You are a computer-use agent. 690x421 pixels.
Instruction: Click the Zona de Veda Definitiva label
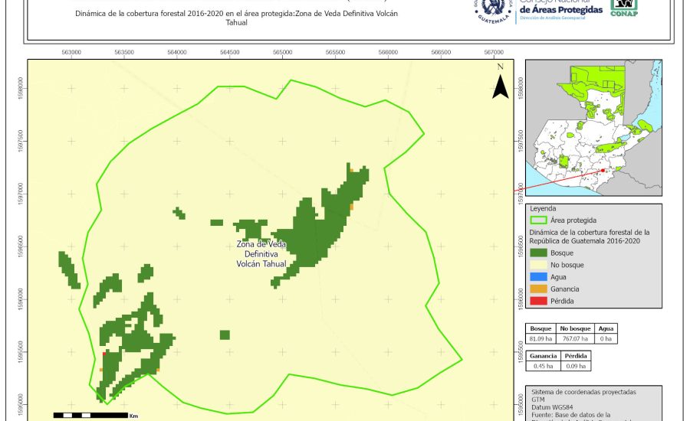(x=261, y=253)
